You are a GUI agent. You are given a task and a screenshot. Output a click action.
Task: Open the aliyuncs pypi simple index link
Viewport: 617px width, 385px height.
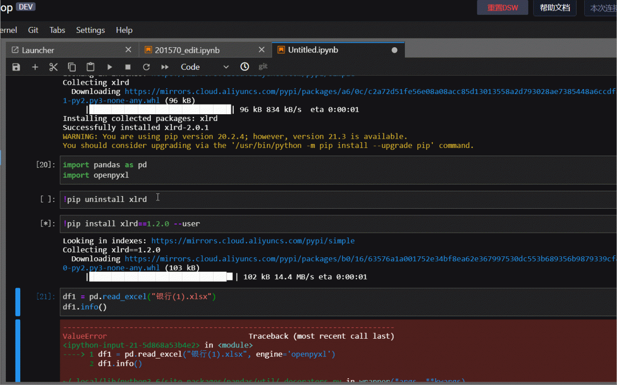click(x=253, y=240)
